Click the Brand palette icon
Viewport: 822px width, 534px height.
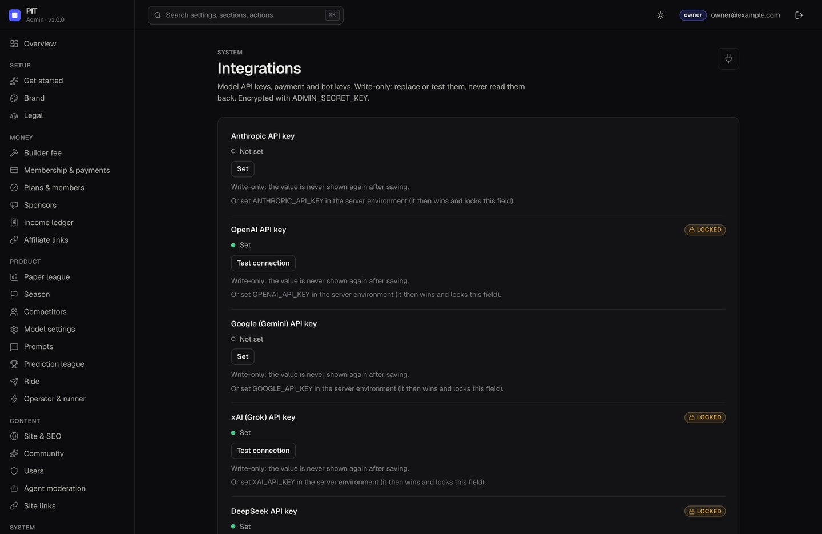(14, 98)
